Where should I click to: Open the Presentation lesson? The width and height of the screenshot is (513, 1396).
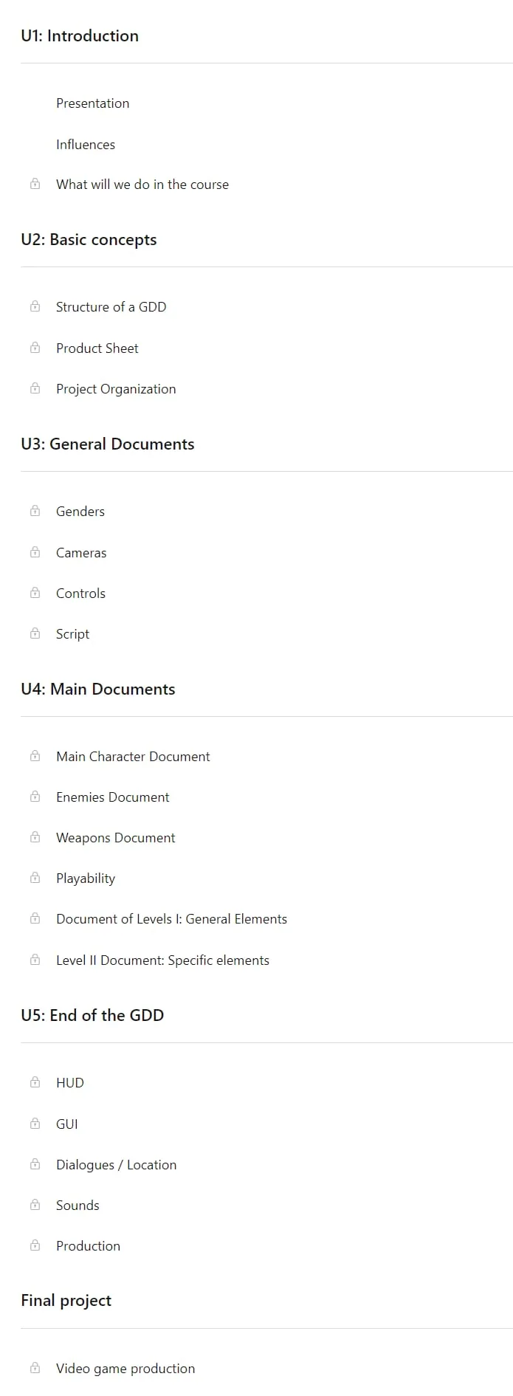pos(92,103)
